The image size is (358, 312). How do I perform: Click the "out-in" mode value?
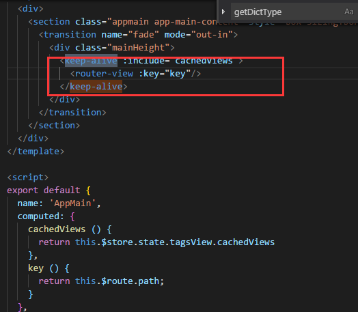pyautogui.click(x=212, y=35)
